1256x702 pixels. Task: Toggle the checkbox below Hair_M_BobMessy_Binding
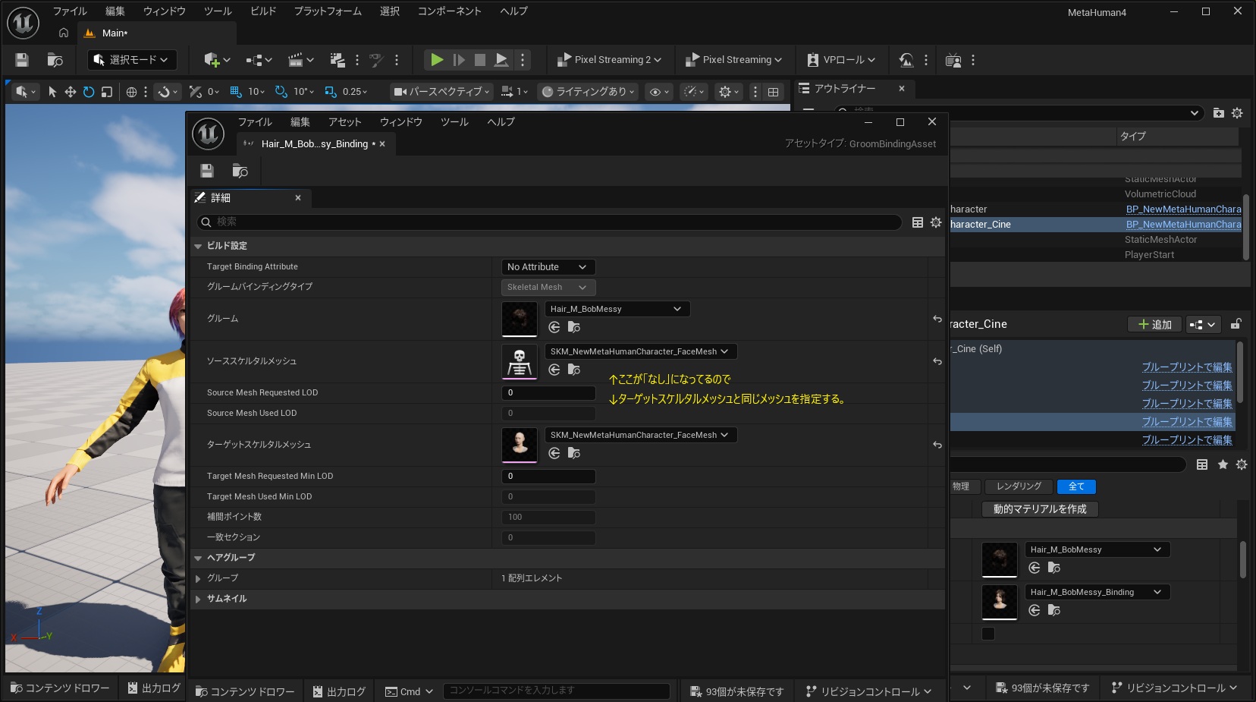(x=988, y=634)
